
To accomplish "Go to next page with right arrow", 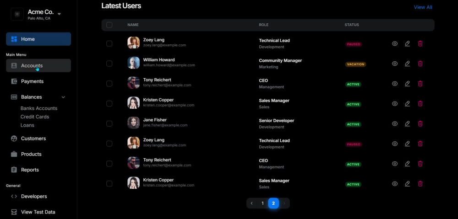I will tap(284, 203).
